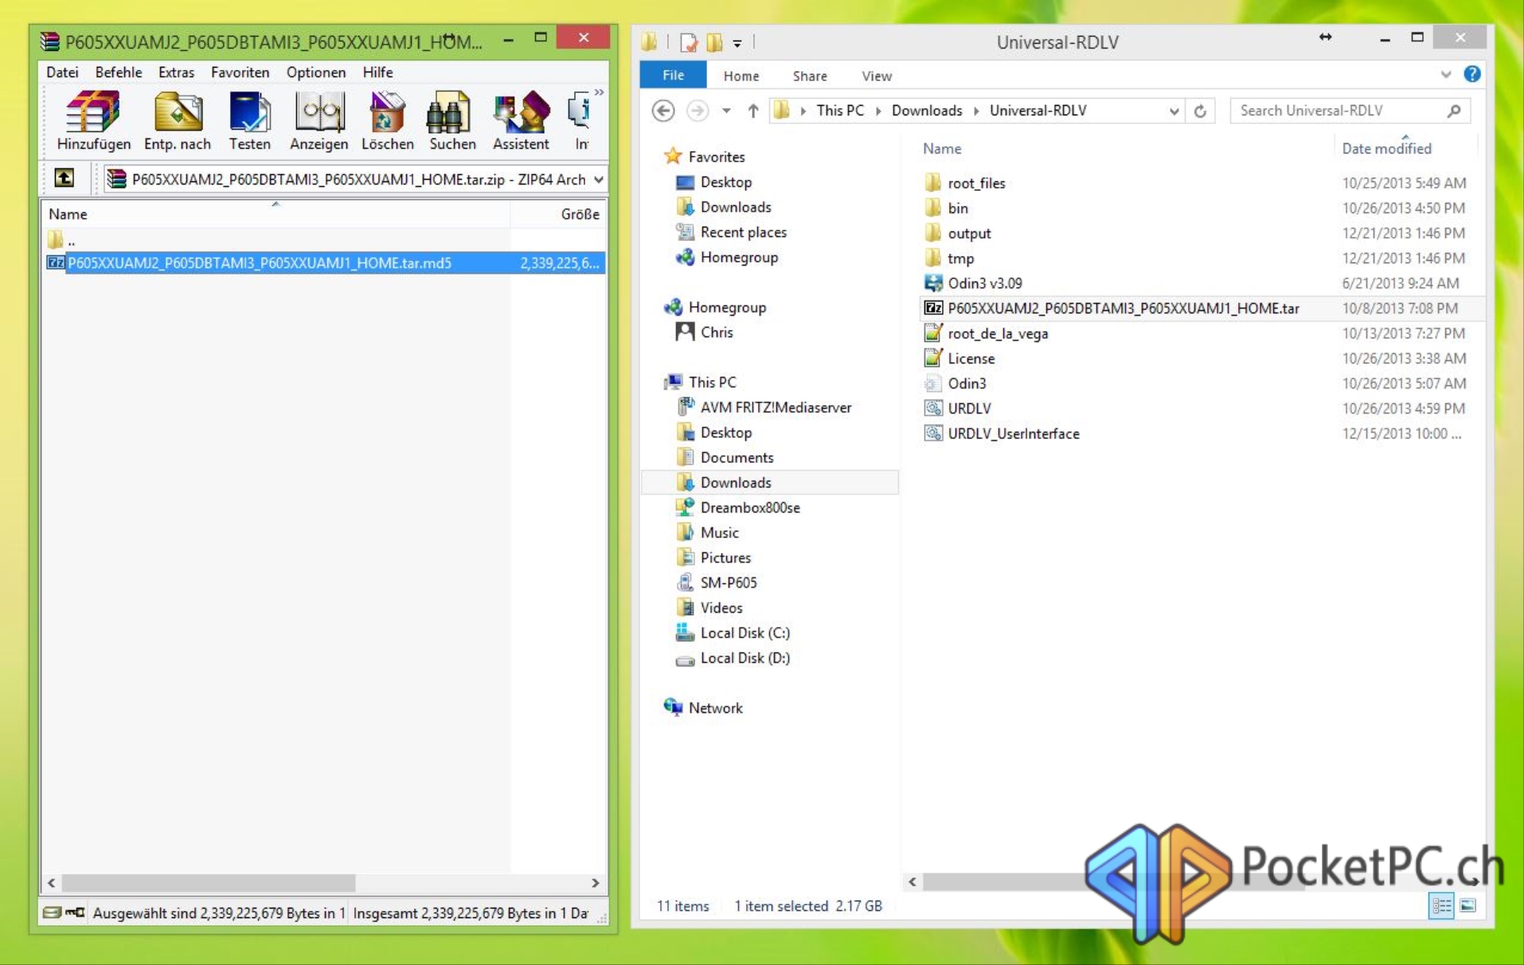Open the Datei menu
Viewport: 1524px width, 965px height.
62,72
